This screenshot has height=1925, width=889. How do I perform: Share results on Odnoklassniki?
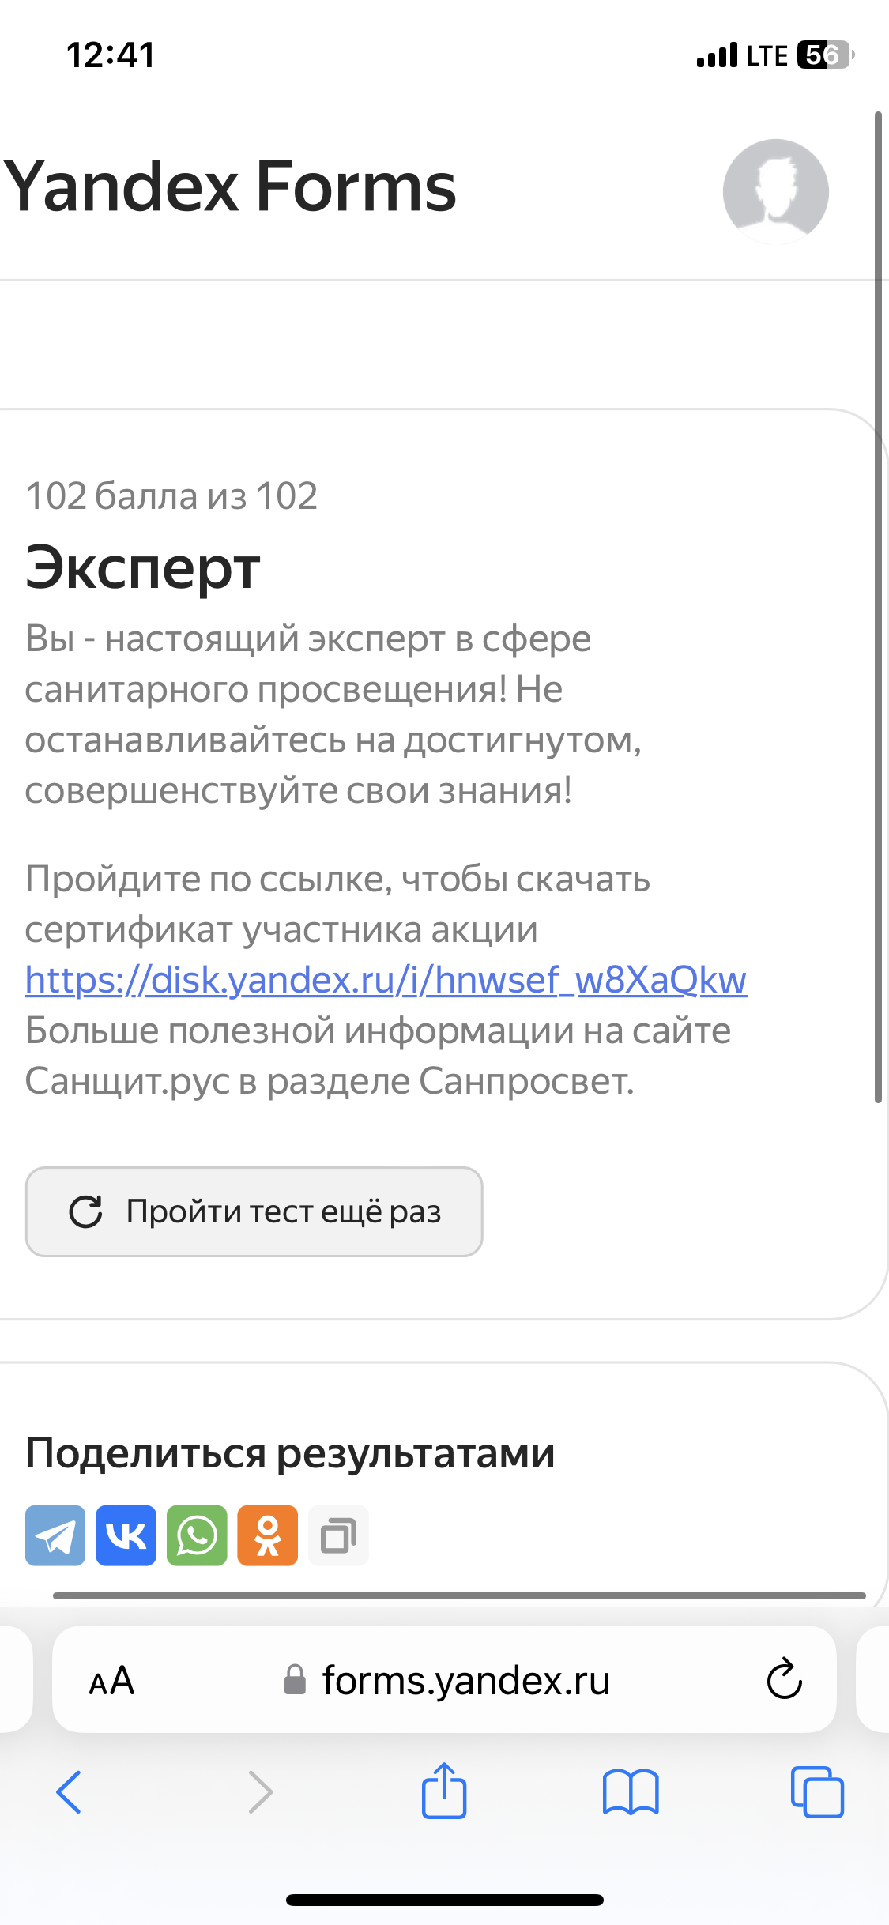coord(268,1535)
